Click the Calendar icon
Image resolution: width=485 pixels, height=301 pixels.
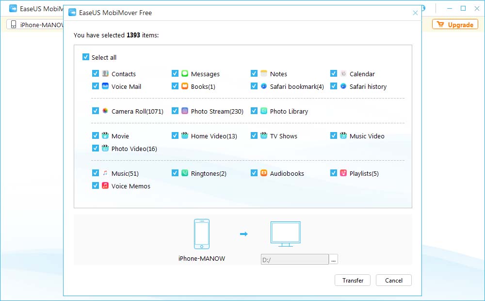tap(343, 74)
